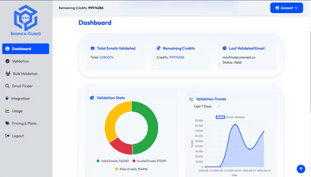Click the magnifier icon for Email Finder
Screen dimensions: 311x177
[x=7, y=86]
